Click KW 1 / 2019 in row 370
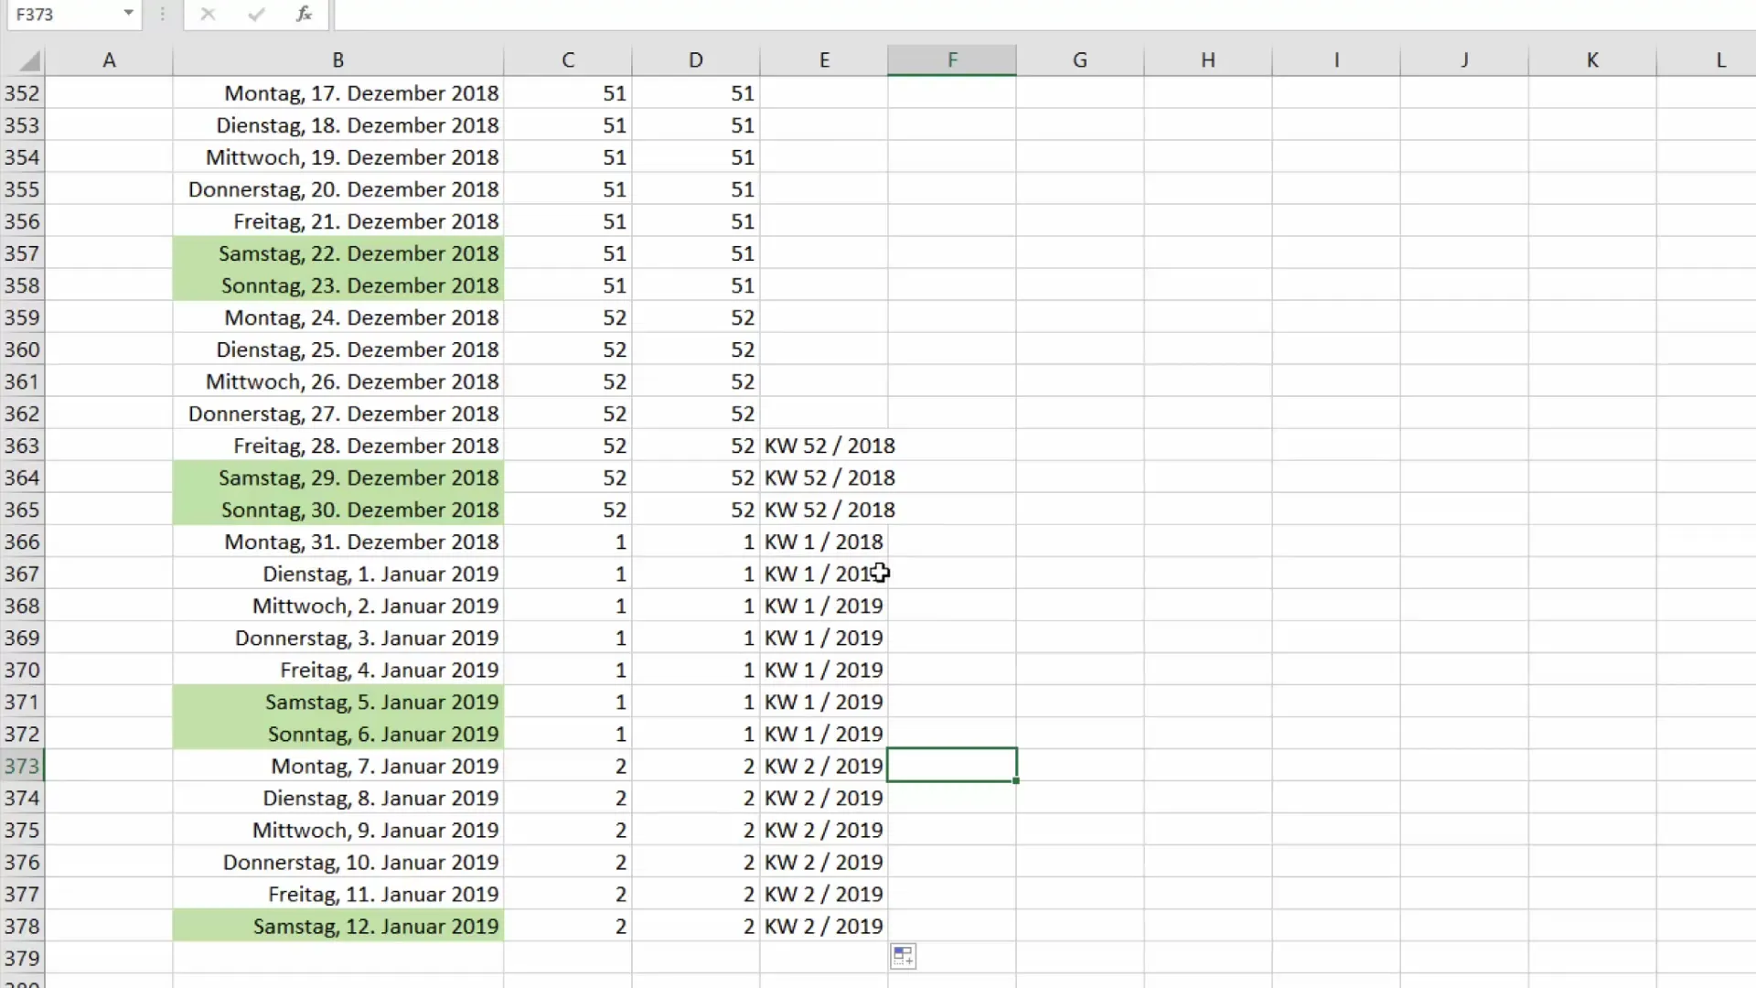This screenshot has height=988, width=1756. [x=824, y=670]
